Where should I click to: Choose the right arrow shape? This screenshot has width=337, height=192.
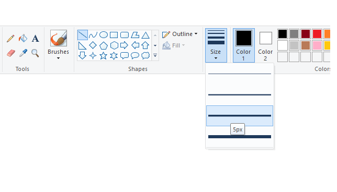click(124, 45)
